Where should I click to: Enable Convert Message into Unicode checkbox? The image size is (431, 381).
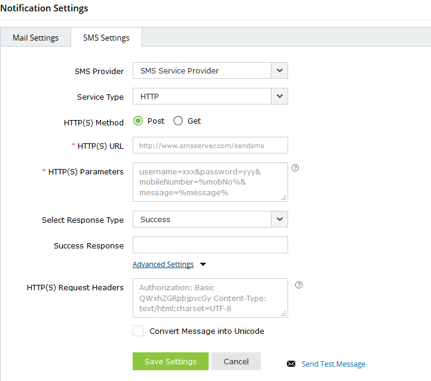138,331
